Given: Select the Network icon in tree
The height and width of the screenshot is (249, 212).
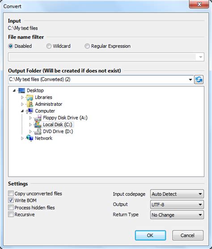Looking at the screenshot, I should [30, 138].
